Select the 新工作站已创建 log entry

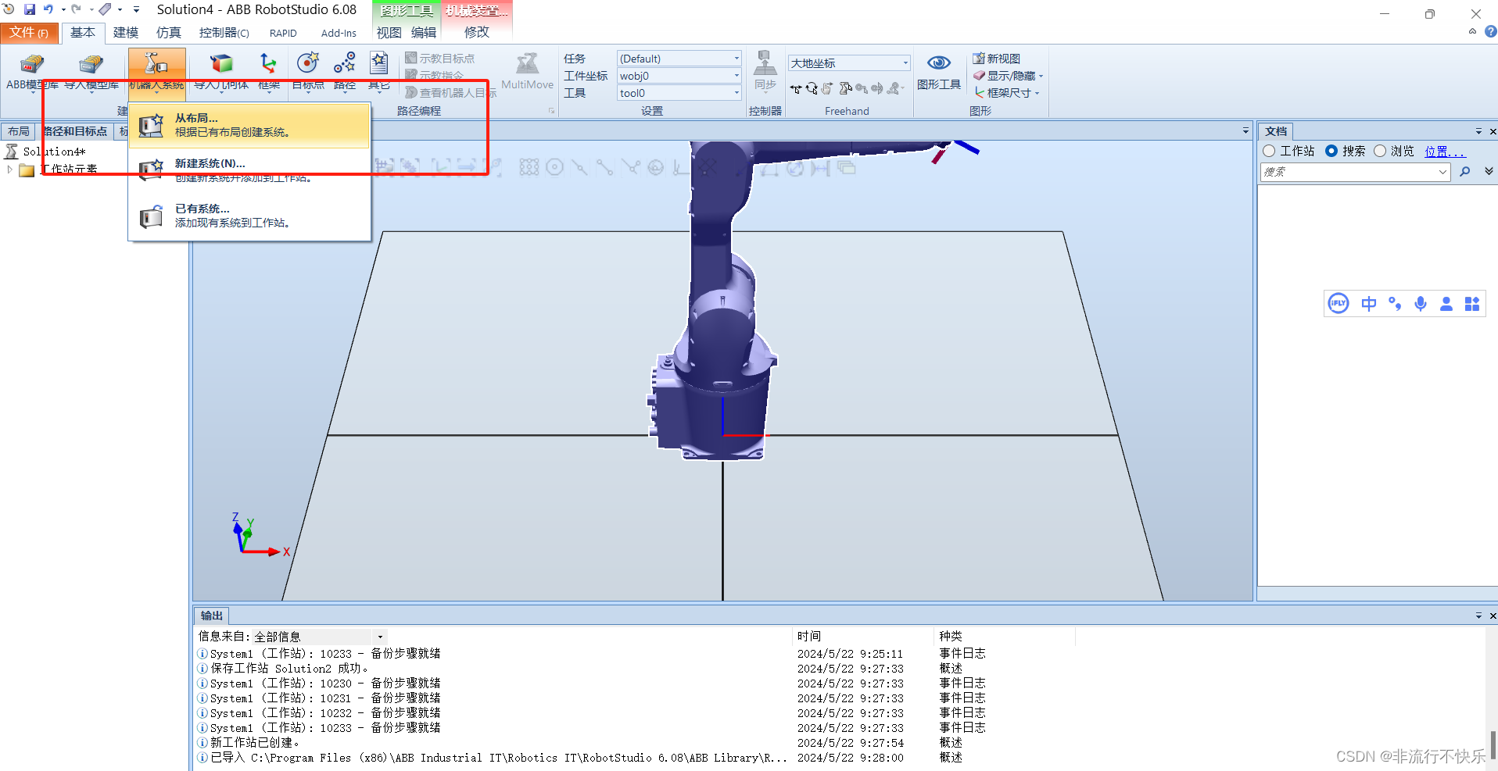(x=255, y=743)
